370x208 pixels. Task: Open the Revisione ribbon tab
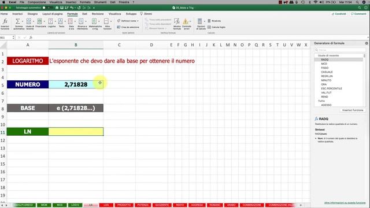click(98, 14)
